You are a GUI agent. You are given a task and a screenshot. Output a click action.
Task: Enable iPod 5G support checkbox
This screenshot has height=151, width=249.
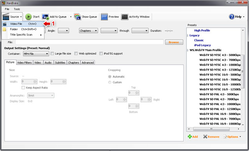pyautogui.click(x=101, y=54)
